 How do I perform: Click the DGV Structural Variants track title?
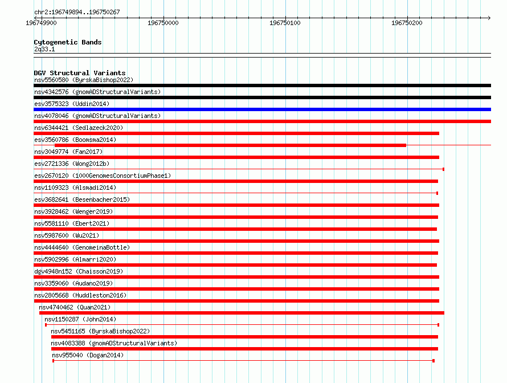pos(80,73)
